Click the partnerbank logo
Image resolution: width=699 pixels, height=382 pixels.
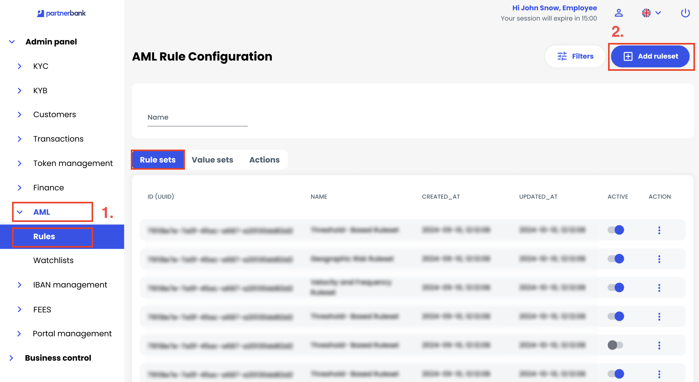coord(62,13)
